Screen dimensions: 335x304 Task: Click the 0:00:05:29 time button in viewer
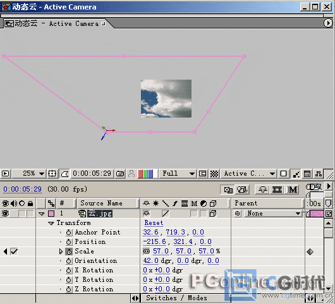click(x=92, y=173)
